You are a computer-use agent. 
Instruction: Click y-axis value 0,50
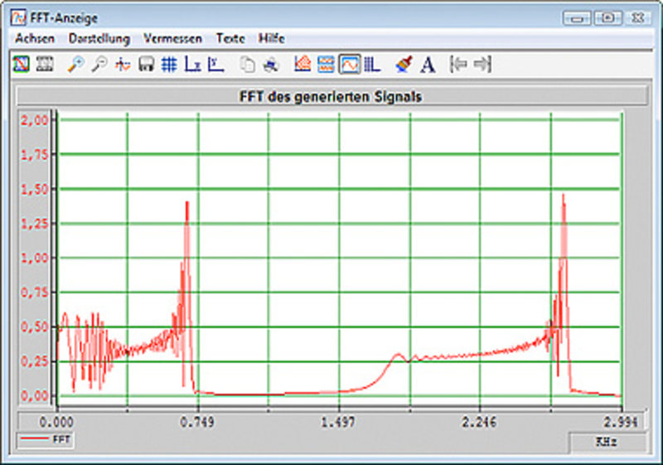(x=35, y=327)
